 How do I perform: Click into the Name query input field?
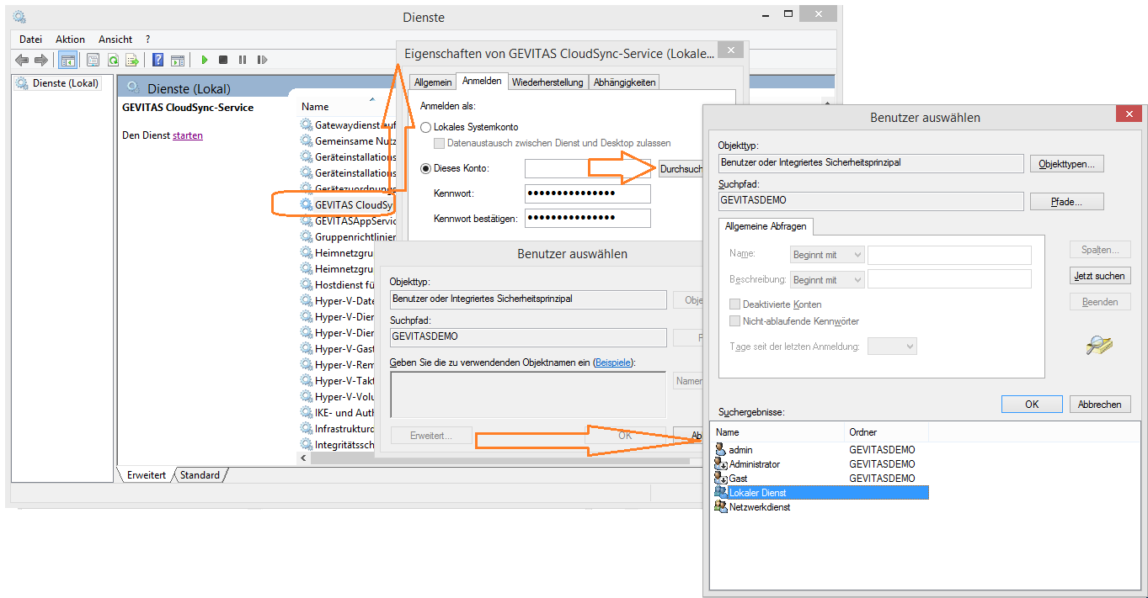(x=949, y=255)
